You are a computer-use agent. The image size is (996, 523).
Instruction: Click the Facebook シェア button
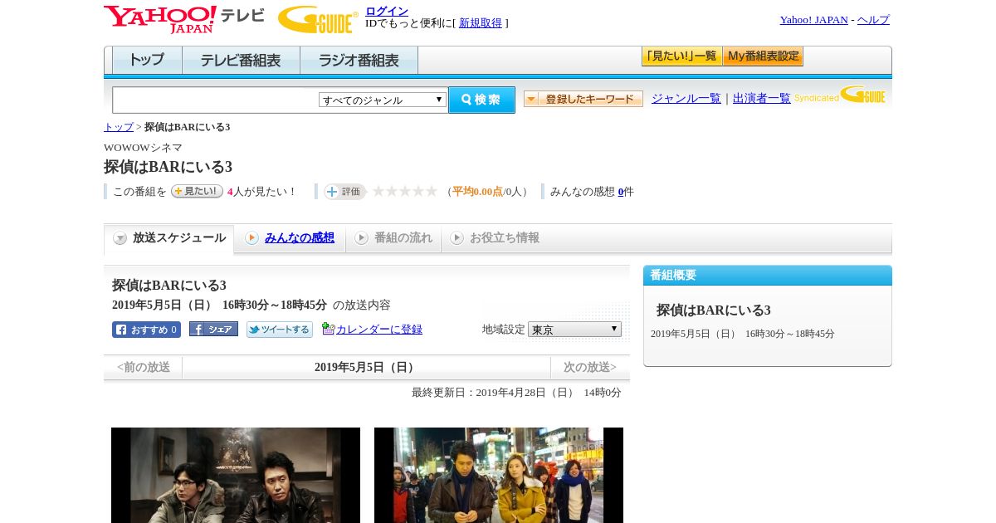213,329
